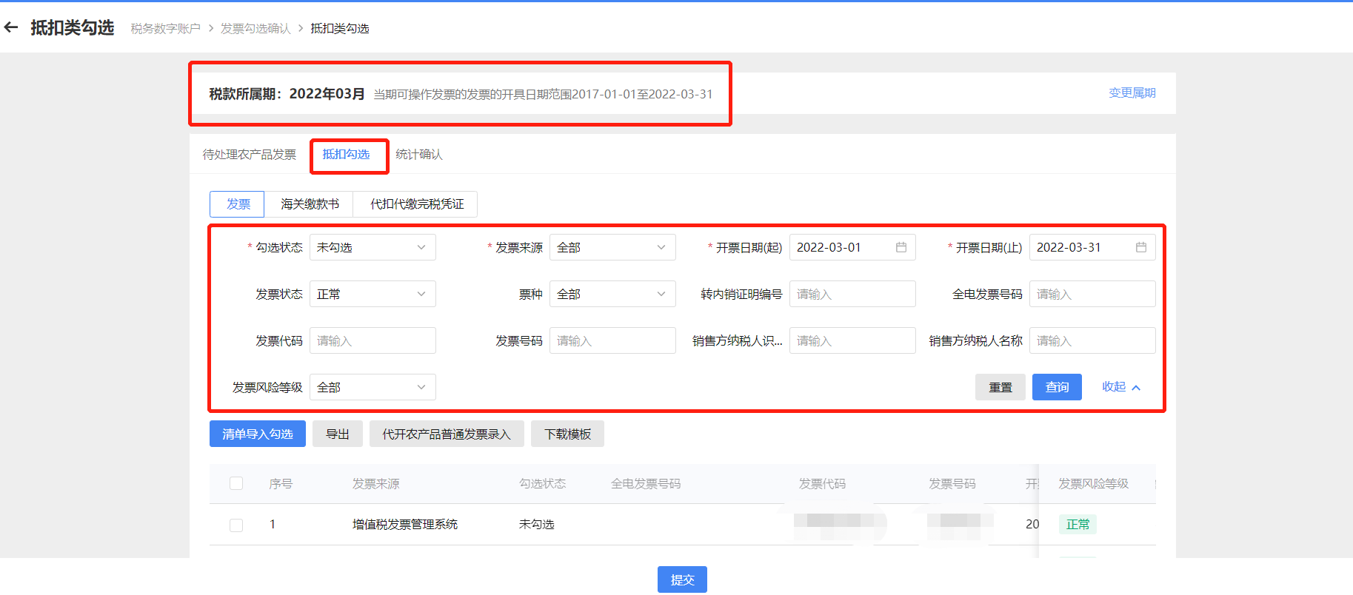Image resolution: width=1353 pixels, height=595 pixels.
Task: Click 发票来源 column header
Action: click(x=376, y=483)
